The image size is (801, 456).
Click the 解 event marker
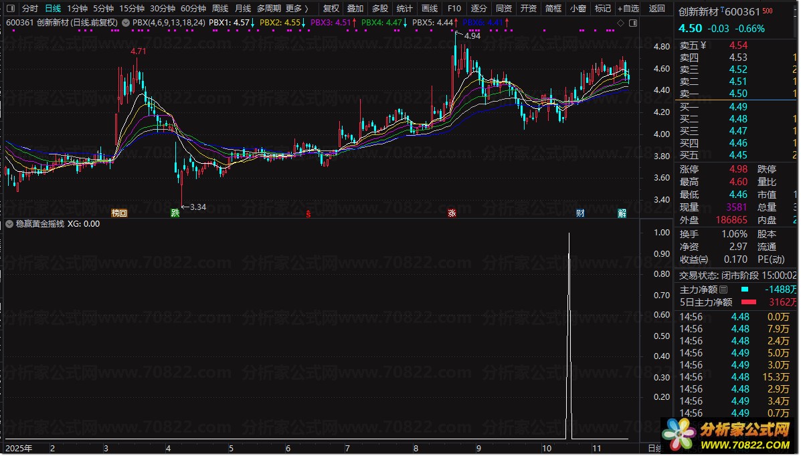(x=622, y=213)
